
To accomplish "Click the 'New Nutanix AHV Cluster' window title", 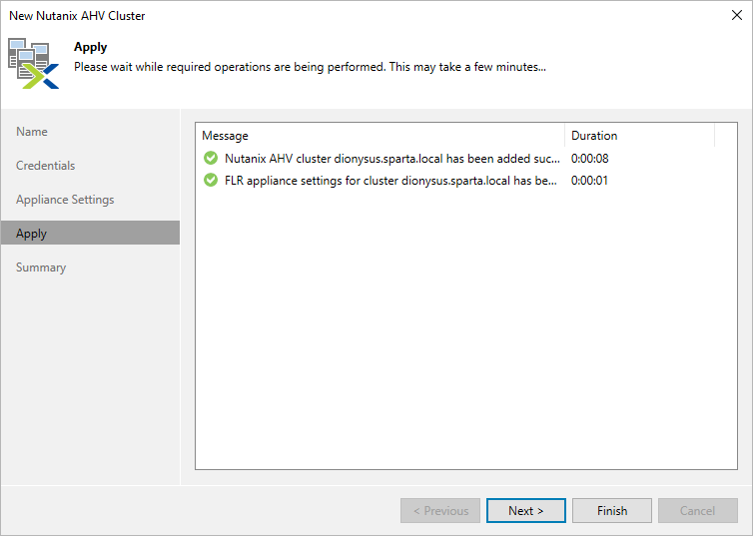I will [77, 15].
